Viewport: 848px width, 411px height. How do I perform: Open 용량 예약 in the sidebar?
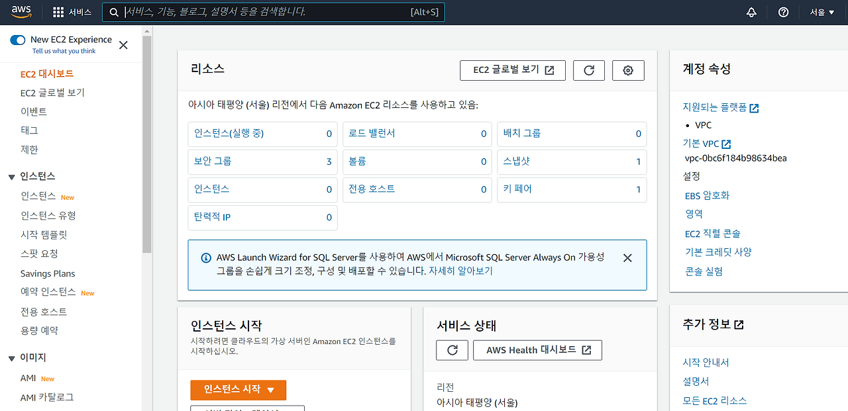(39, 330)
